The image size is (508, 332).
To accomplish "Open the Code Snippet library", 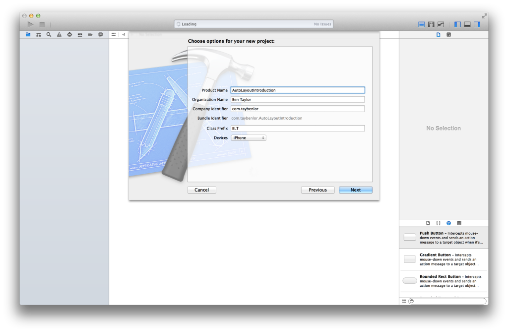I will coord(439,223).
